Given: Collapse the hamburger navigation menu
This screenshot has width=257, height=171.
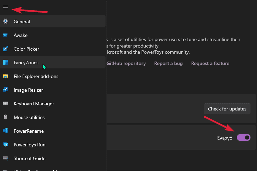Looking at the screenshot, I should (x=5, y=8).
